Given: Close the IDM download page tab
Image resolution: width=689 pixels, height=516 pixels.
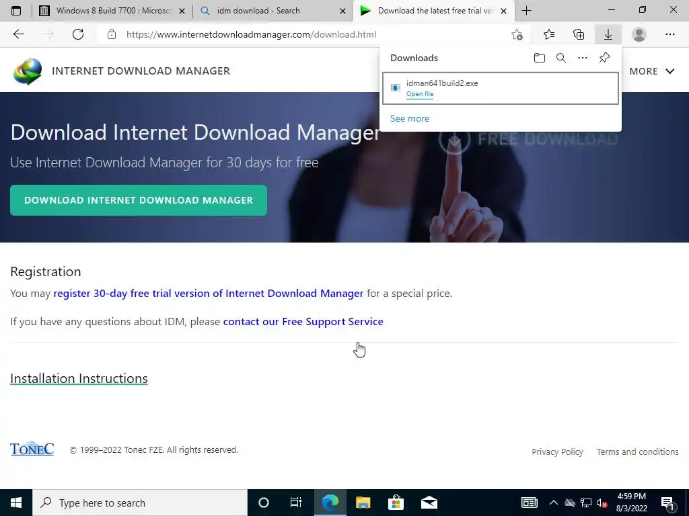Looking at the screenshot, I should (x=504, y=11).
